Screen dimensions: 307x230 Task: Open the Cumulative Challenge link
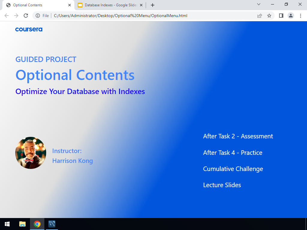(x=233, y=169)
